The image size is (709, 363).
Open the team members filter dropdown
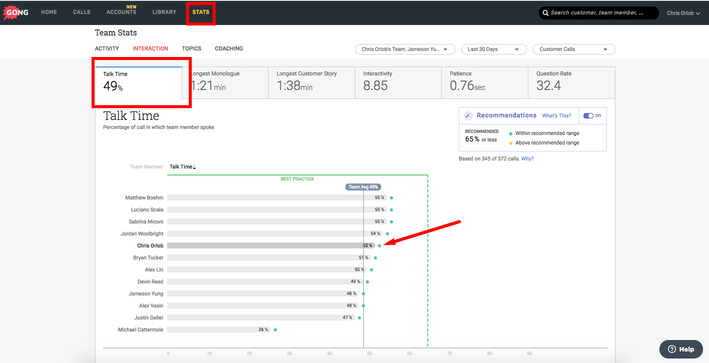point(405,49)
